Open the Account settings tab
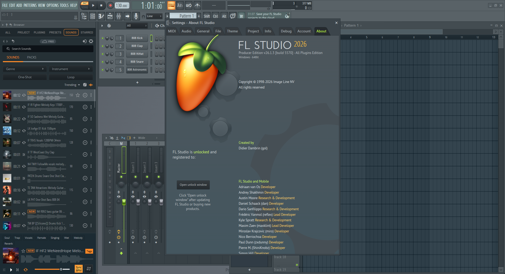The image size is (505, 274). pyautogui.click(x=304, y=31)
